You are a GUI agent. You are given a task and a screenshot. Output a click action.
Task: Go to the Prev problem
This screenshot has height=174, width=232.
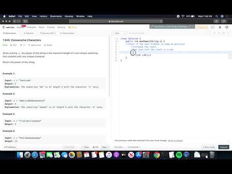86,147
